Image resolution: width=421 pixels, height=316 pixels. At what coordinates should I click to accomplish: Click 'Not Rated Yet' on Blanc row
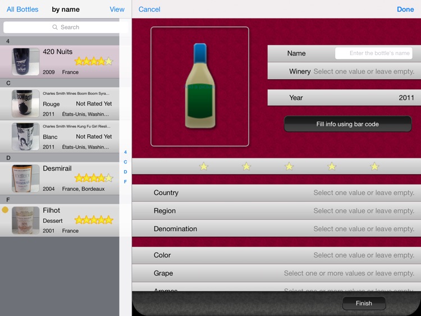94,136
